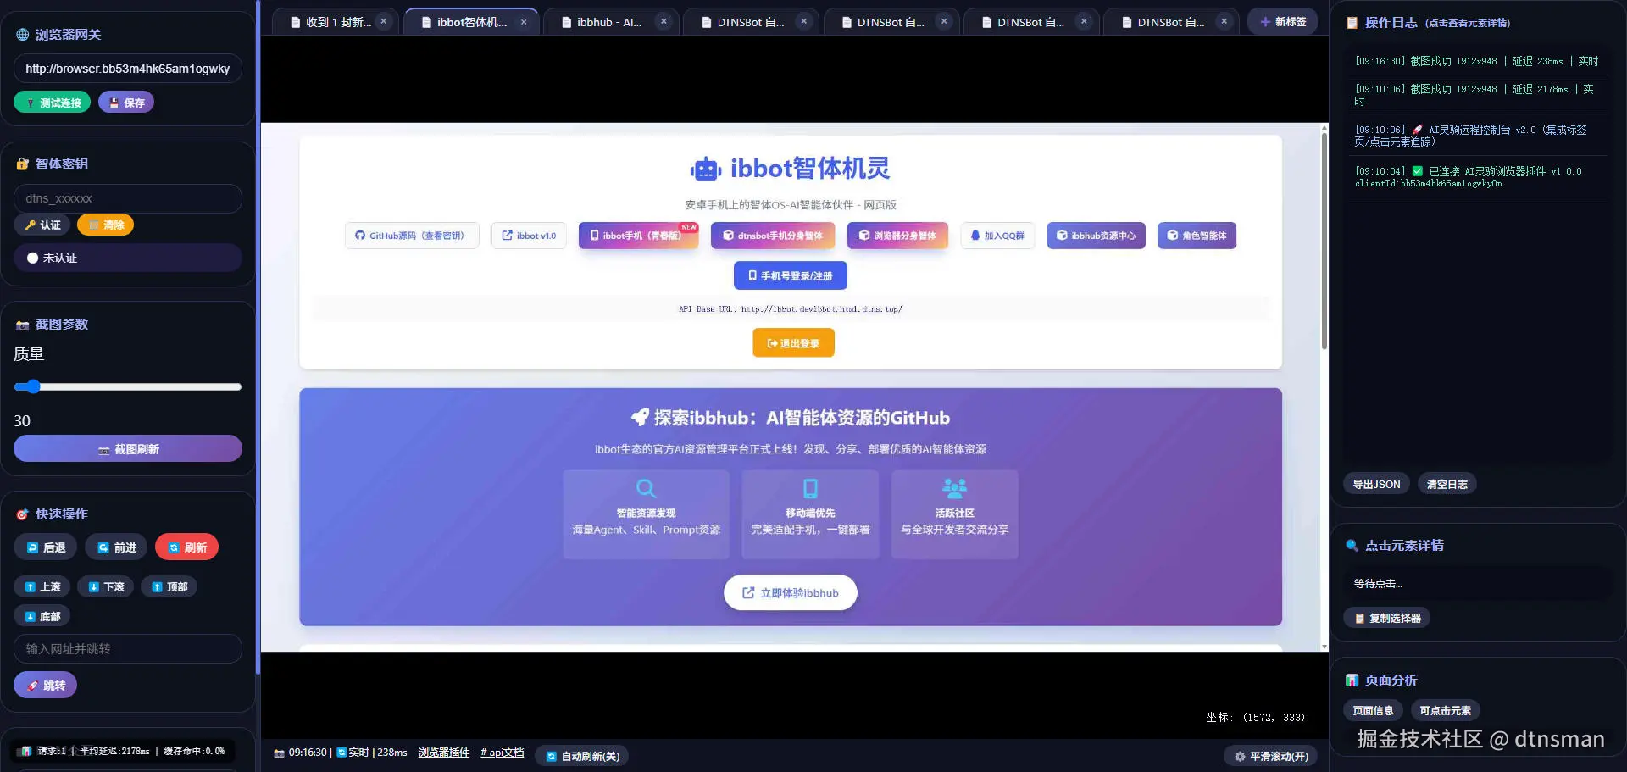Click the 'AI灵驹远程控制台 v2.0' log entry
Image resolution: width=1627 pixels, height=772 pixels.
pos(1477,136)
